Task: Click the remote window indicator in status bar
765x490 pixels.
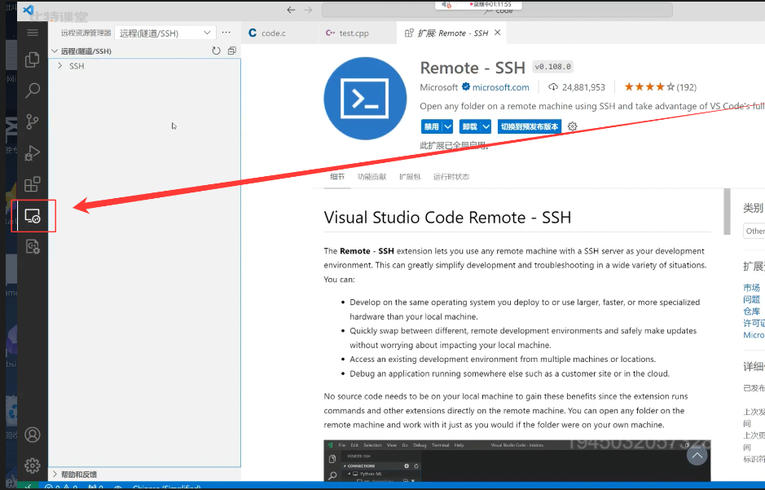Action: [28, 487]
